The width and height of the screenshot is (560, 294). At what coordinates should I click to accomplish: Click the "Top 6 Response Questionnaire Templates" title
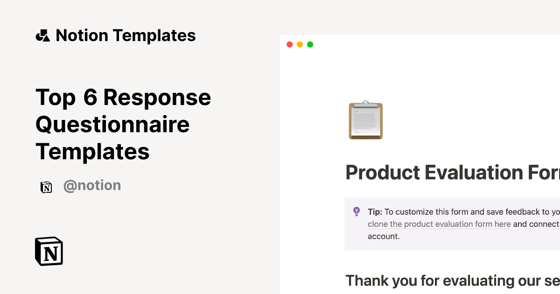tap(123, 125)
